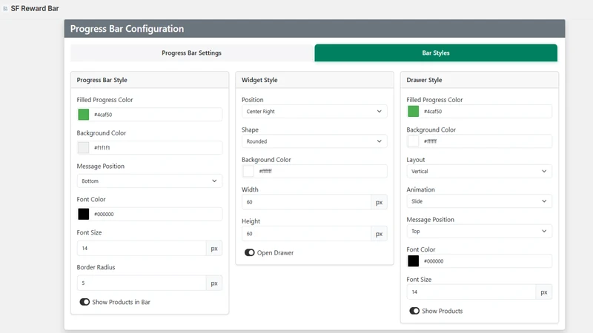Edit Progress Bar Font Size field
This screenshot has width=593, height=333.
point(142,249)
